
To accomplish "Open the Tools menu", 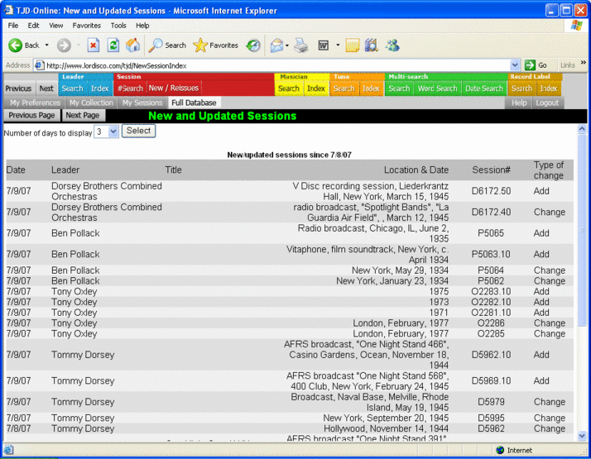I will (x=118, y=26).
